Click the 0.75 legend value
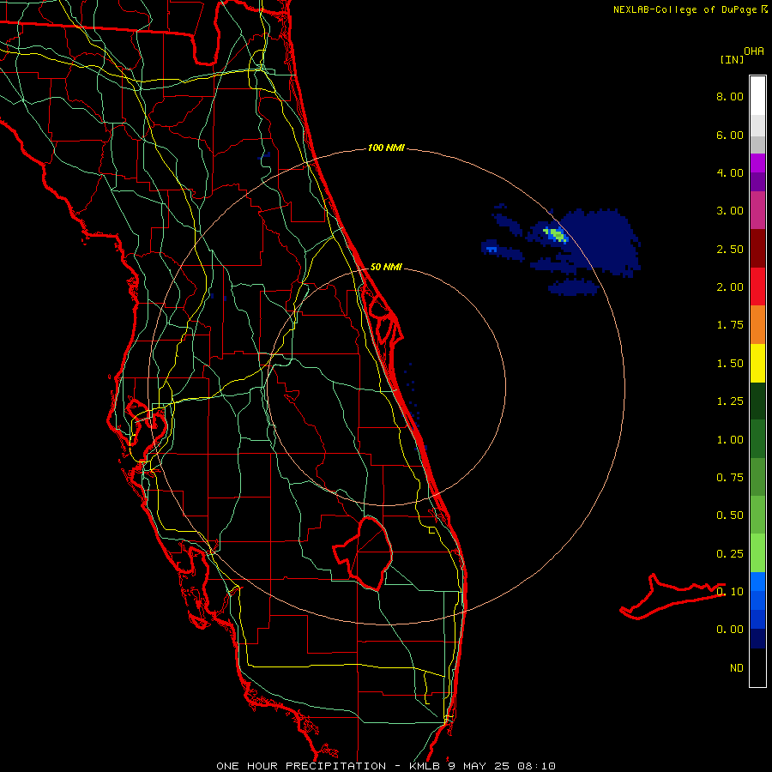This screenshot has width=772, height=772. coord(730,478)
